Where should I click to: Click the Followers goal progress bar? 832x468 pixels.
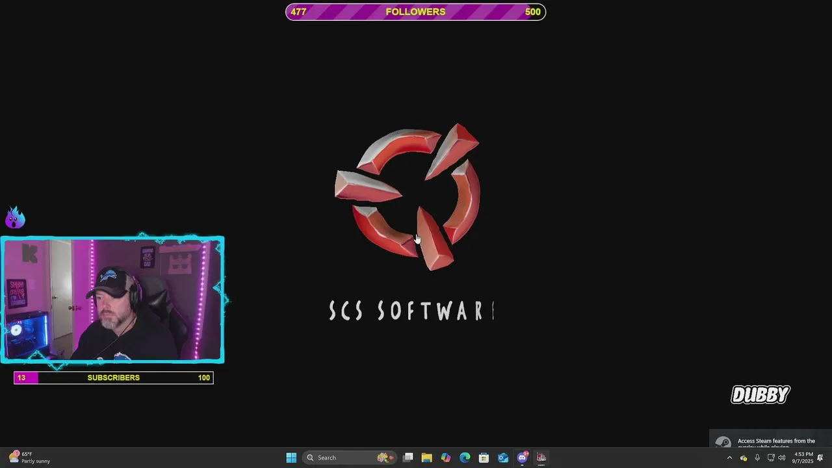point(415,12)
